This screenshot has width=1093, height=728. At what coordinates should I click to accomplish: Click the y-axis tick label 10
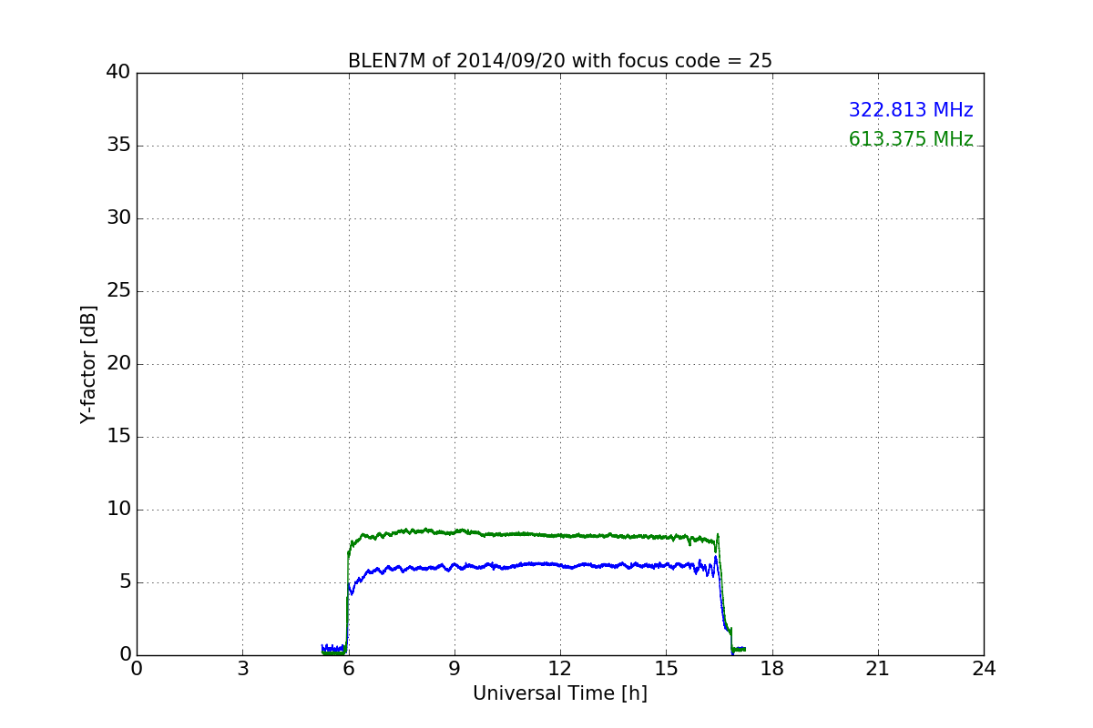point(118,510)
